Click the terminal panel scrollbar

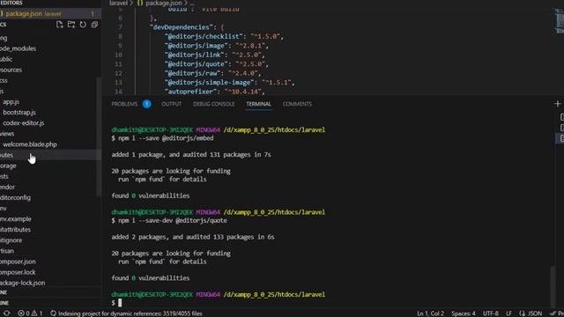553,286
